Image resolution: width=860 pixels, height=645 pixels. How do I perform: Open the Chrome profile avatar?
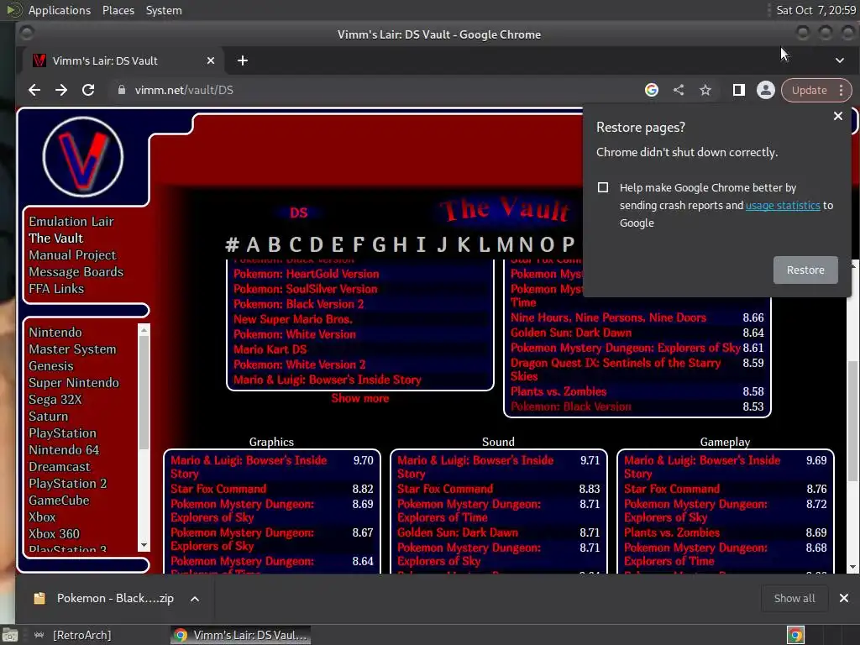766,90
